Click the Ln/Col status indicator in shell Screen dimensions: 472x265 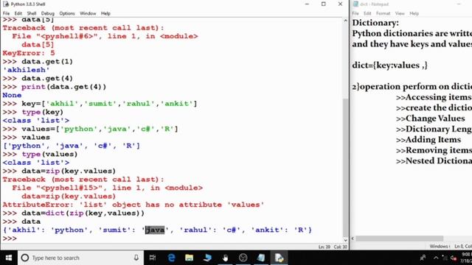tap(333, 247)
